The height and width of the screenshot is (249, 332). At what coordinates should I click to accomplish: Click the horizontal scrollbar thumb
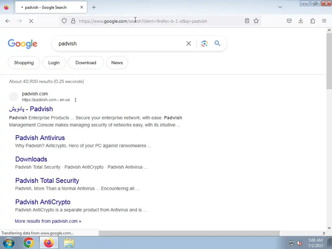(189, 233)
